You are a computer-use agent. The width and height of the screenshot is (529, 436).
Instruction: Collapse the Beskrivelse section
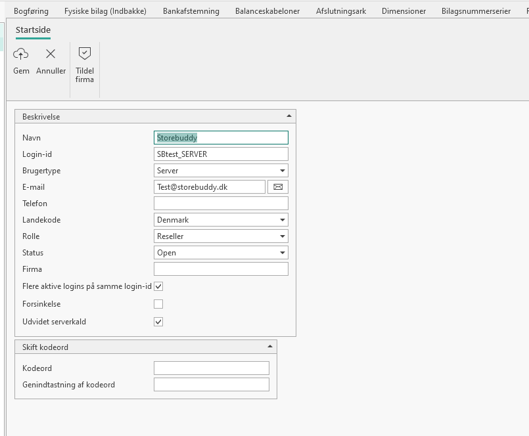pos(289,116)
